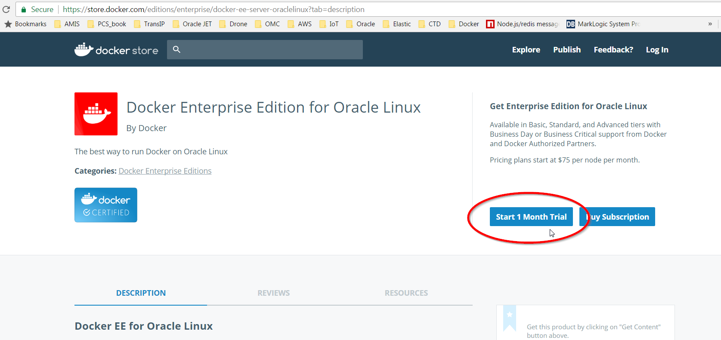The image size is (721, 340).
Task: Open the Node.js/redis bookmark
Action: point(522,24)
